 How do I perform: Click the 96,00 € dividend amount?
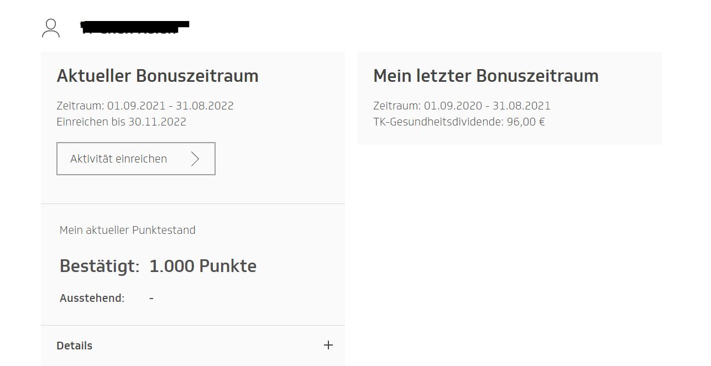(526, 122)
